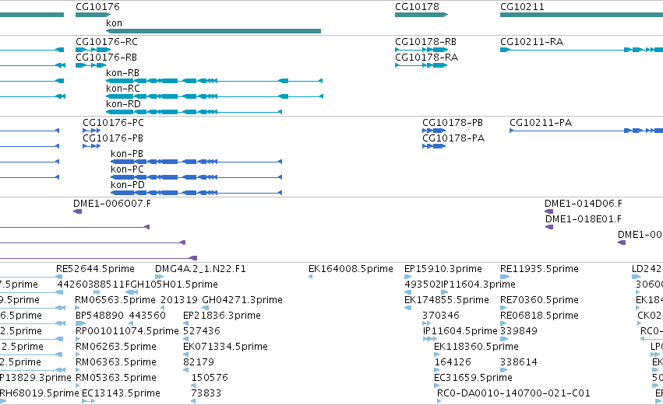Click the RE06818.5prime label
663x405 pixels.
pos(539,316)
